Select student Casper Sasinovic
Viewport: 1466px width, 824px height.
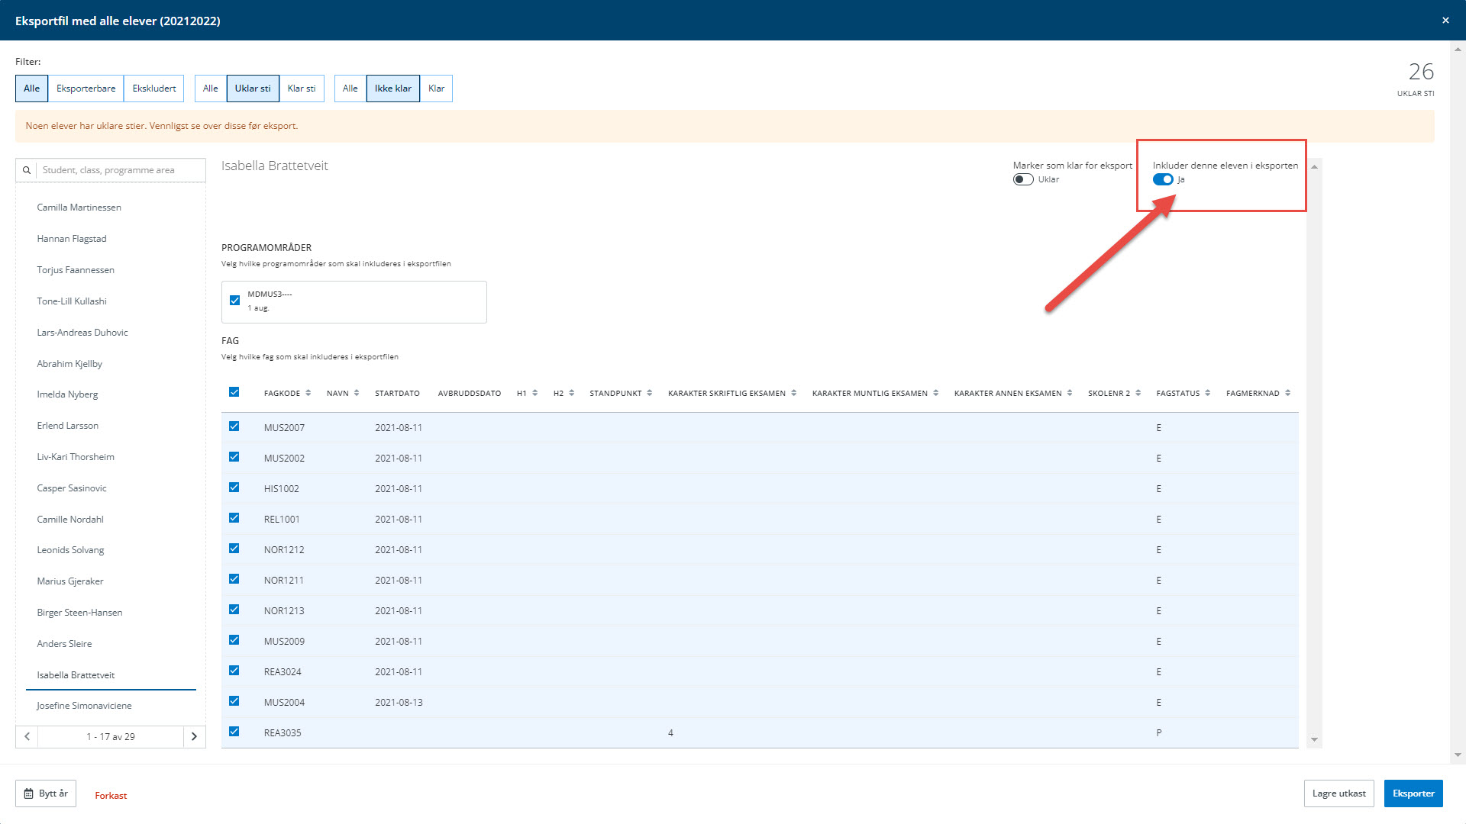pos(72,488)
